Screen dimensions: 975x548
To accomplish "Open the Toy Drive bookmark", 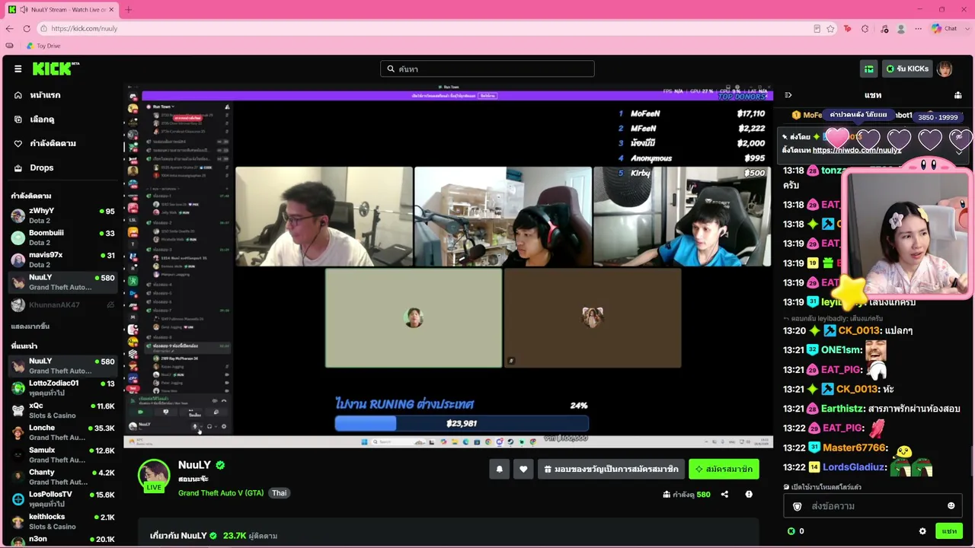I will point(43,46).
